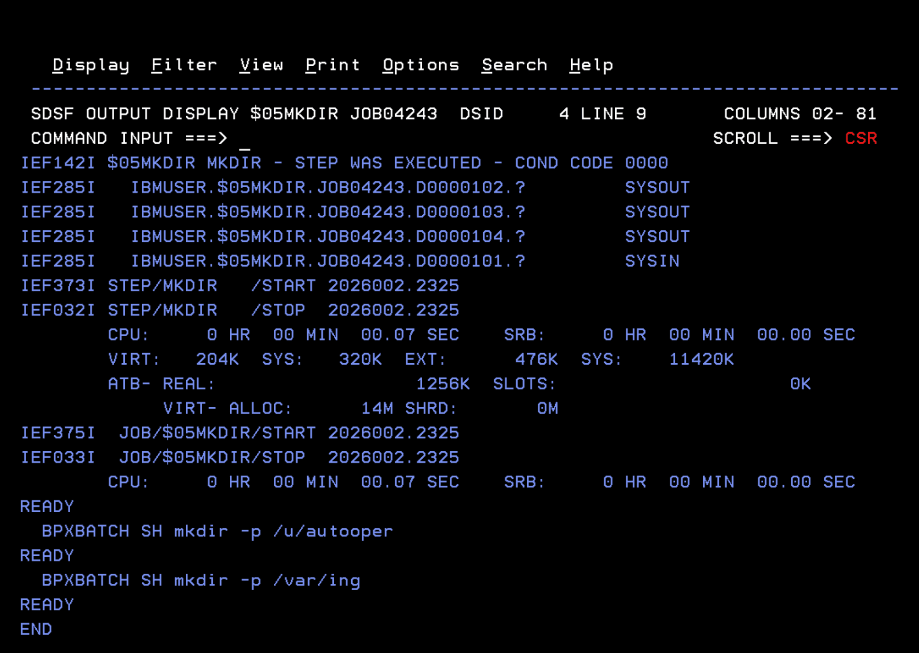Open the Filter menu
Viewport: 919px width, 653px height.
click(x=184, y=65)
